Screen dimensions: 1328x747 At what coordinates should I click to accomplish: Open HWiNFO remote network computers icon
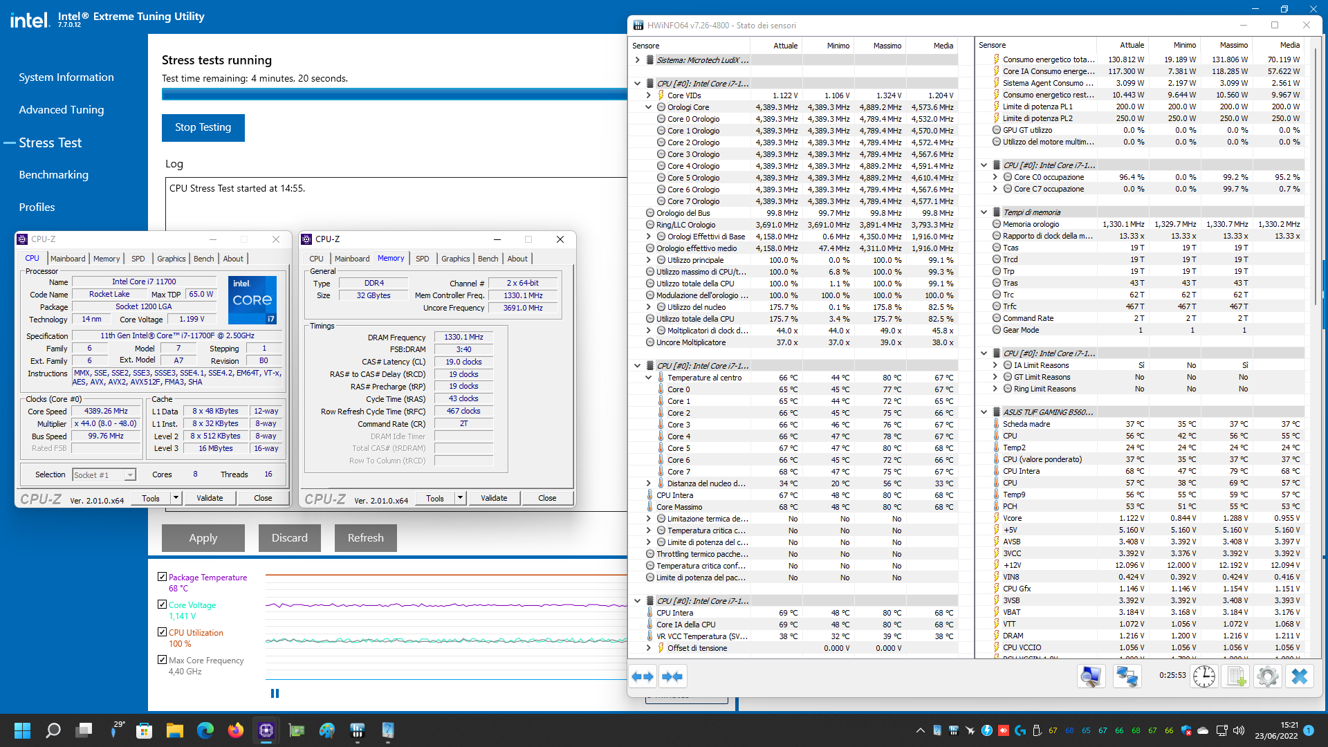(1127, 676)
